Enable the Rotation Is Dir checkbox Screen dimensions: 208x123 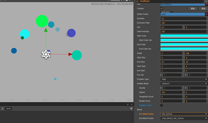tap(162, 105)
